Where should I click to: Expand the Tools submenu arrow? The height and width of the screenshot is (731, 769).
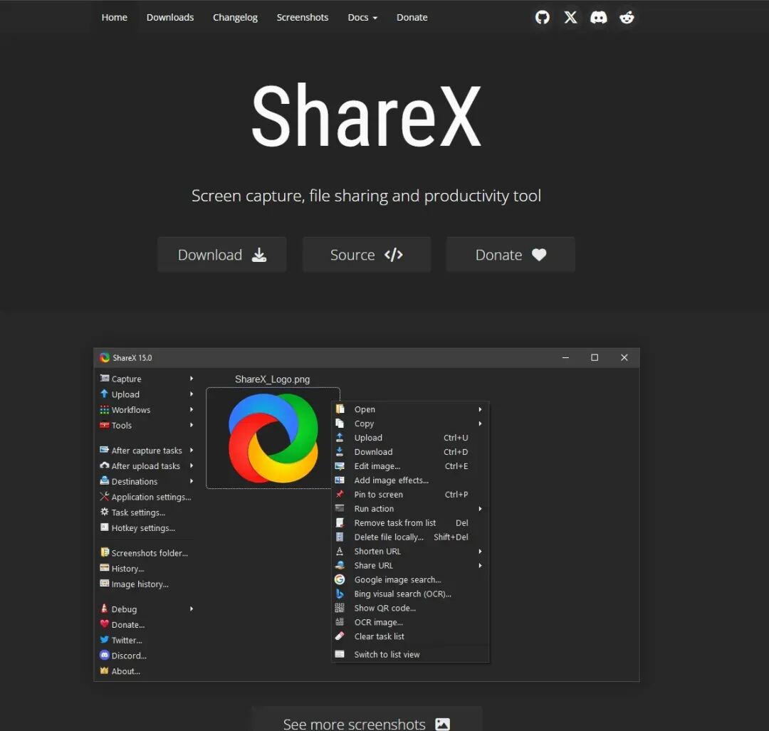coord(192,425)
